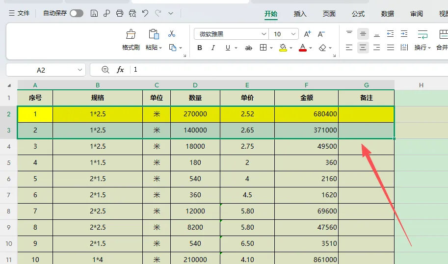The image size is (448, 264).
Task: Expand underline style dropdown arrow
Action: tap(236, 48)
